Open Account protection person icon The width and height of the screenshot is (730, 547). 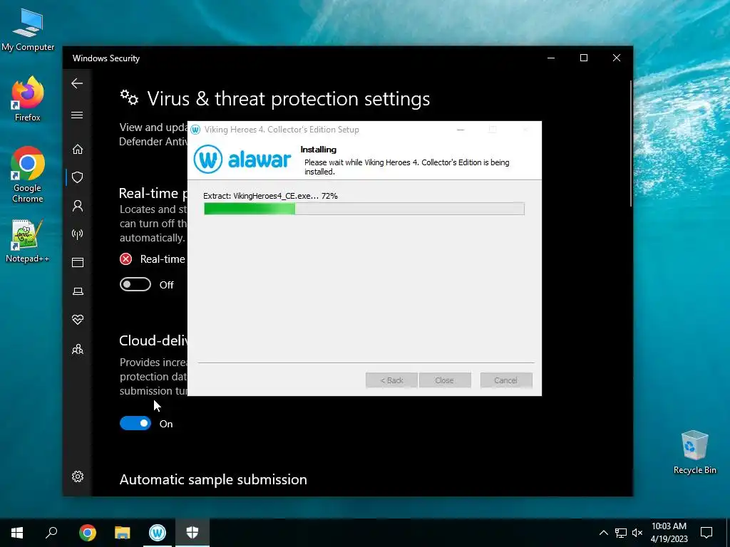(x=77, y=206)
